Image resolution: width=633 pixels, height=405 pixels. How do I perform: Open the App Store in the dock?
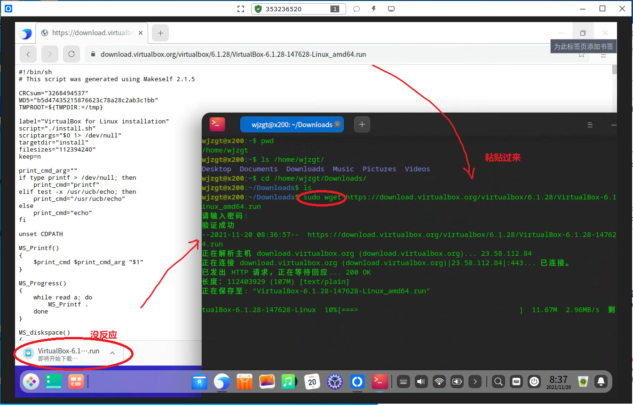(245, 382)
